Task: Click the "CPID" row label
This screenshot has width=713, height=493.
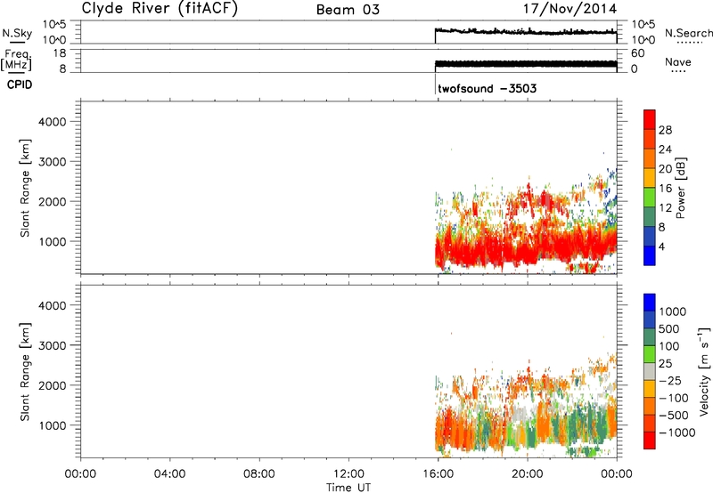Action: [20, 85]
